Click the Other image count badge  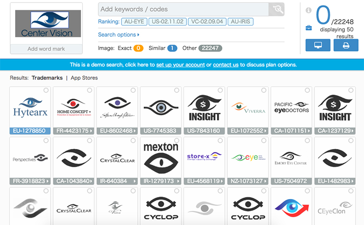click(211, 48)
